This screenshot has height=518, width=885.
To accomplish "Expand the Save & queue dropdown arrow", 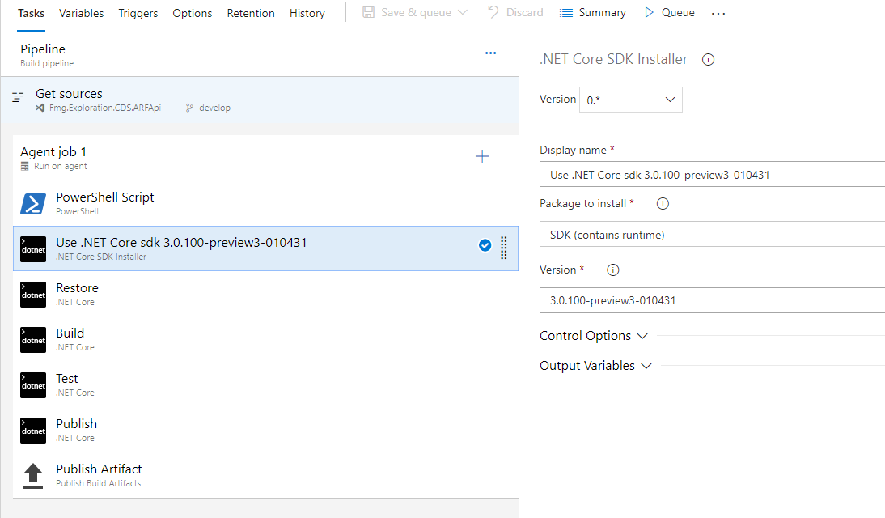I will [x=463, y=12].
